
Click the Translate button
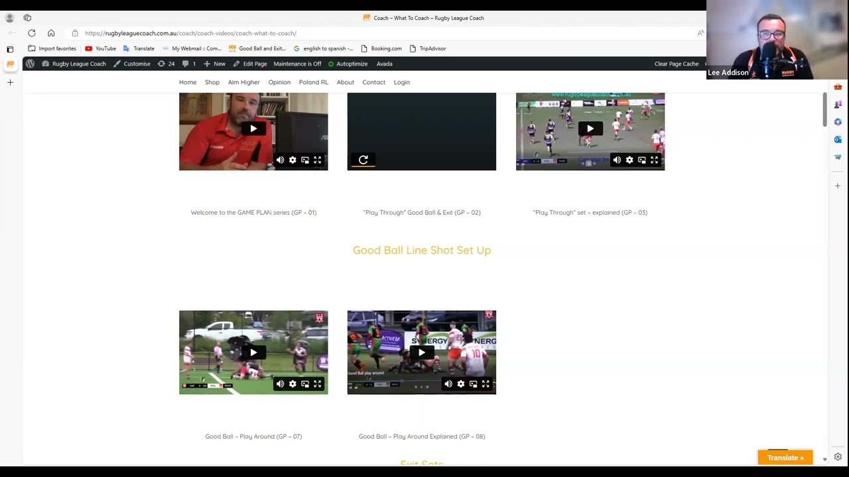pyautogui.click(x=785, y=458)
